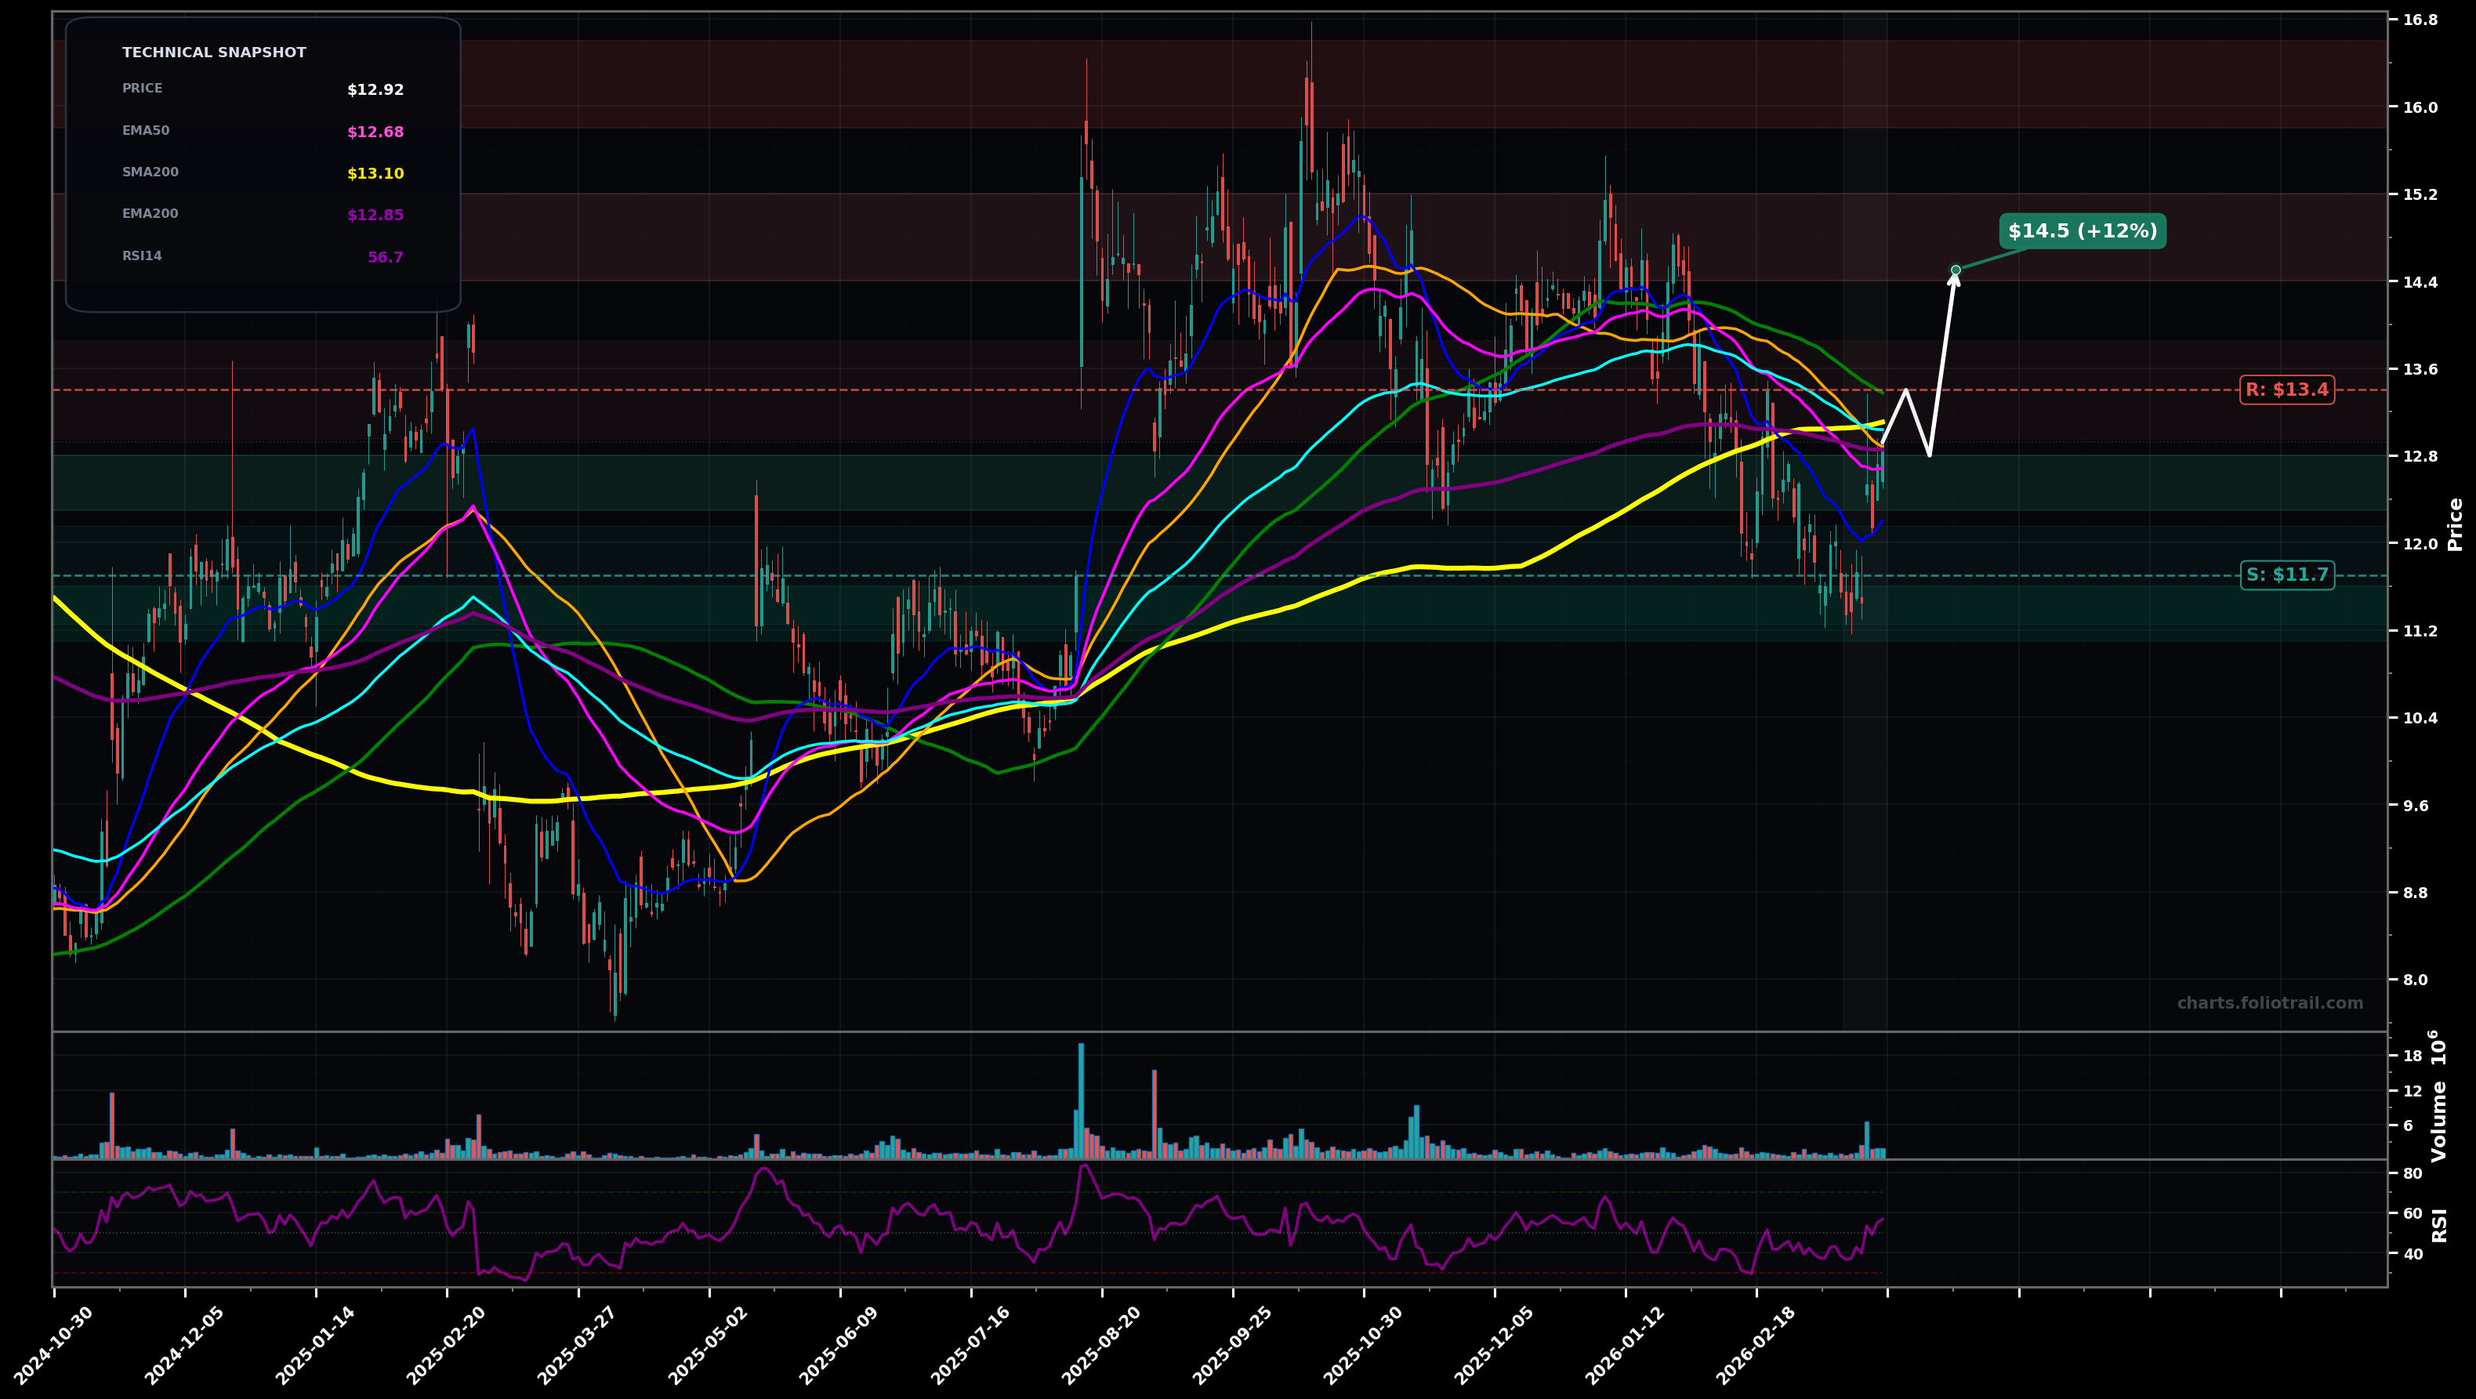Click the 16.8 price axis tick
Viewport: 2476px width, 1399px height.
coord(2420,20)
